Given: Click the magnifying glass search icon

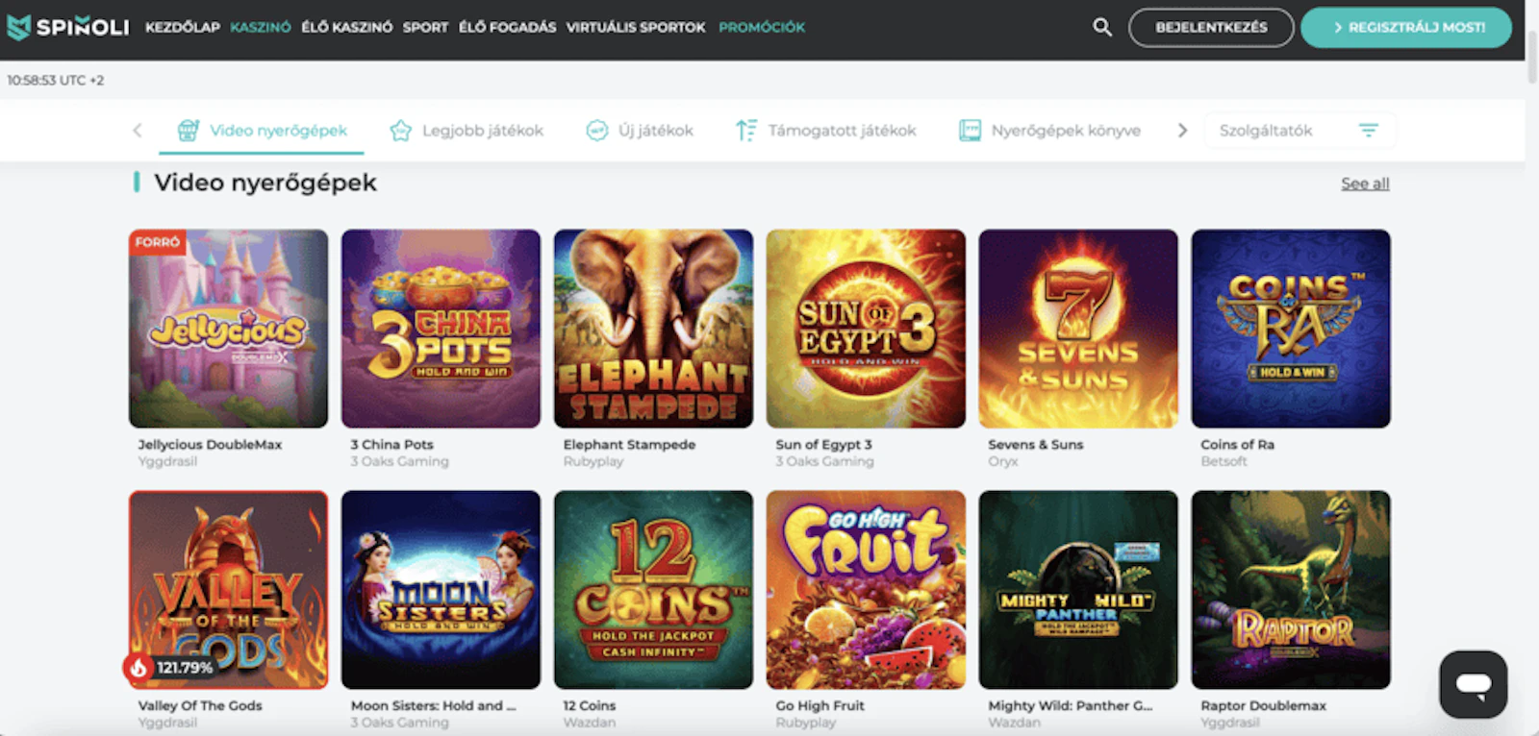Looking at the screenshot, I should pos(1102,27).
